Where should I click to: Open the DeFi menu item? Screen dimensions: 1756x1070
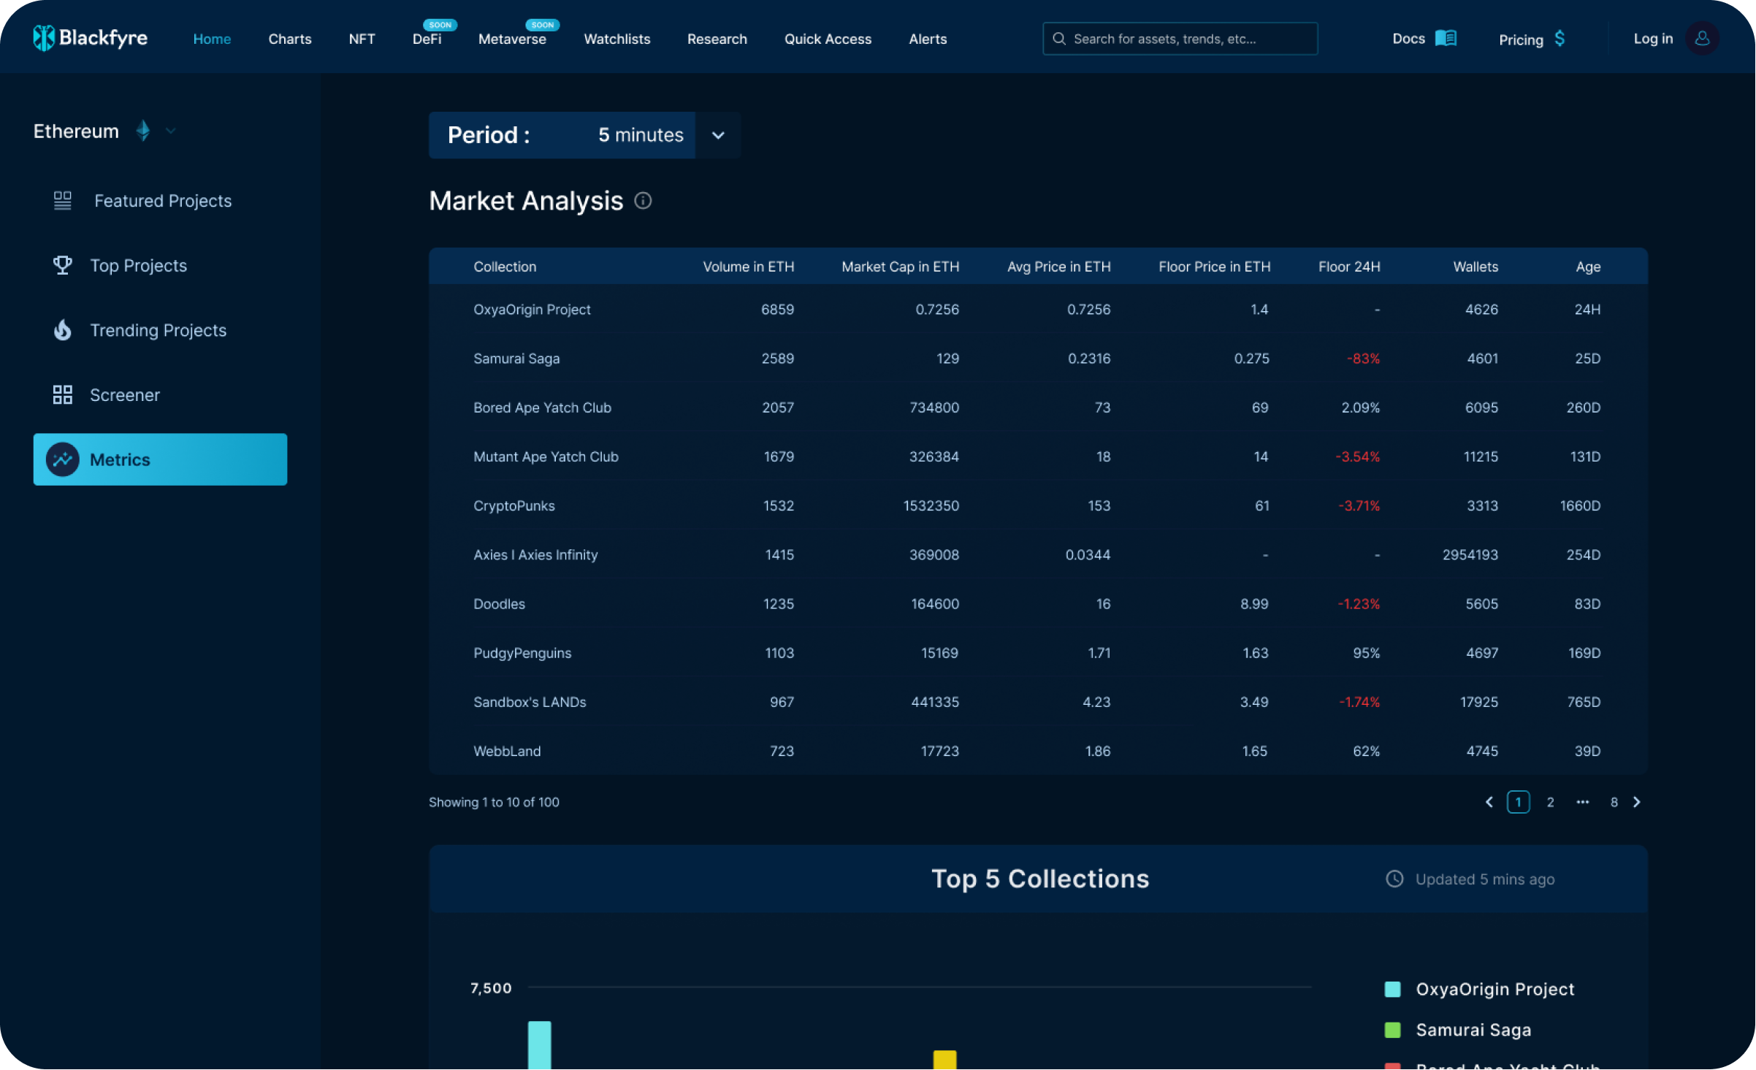click(x=427, y=39)
